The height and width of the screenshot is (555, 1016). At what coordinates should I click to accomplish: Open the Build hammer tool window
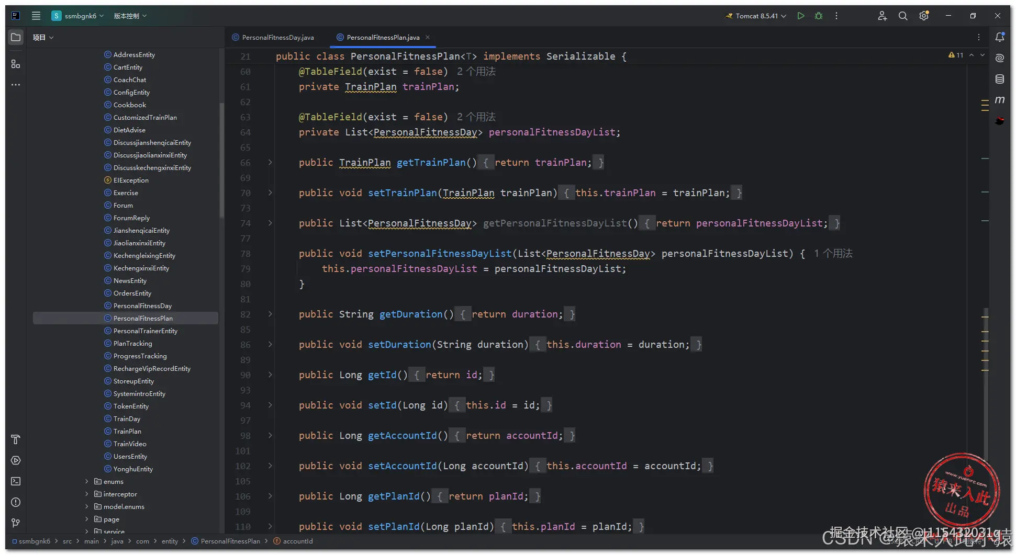pyautogui.click(x=16, y=439)
